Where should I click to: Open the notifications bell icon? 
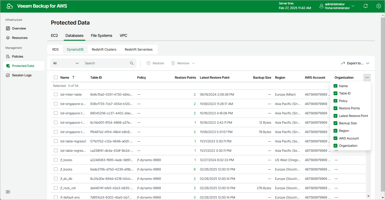(x=365, y=6)
